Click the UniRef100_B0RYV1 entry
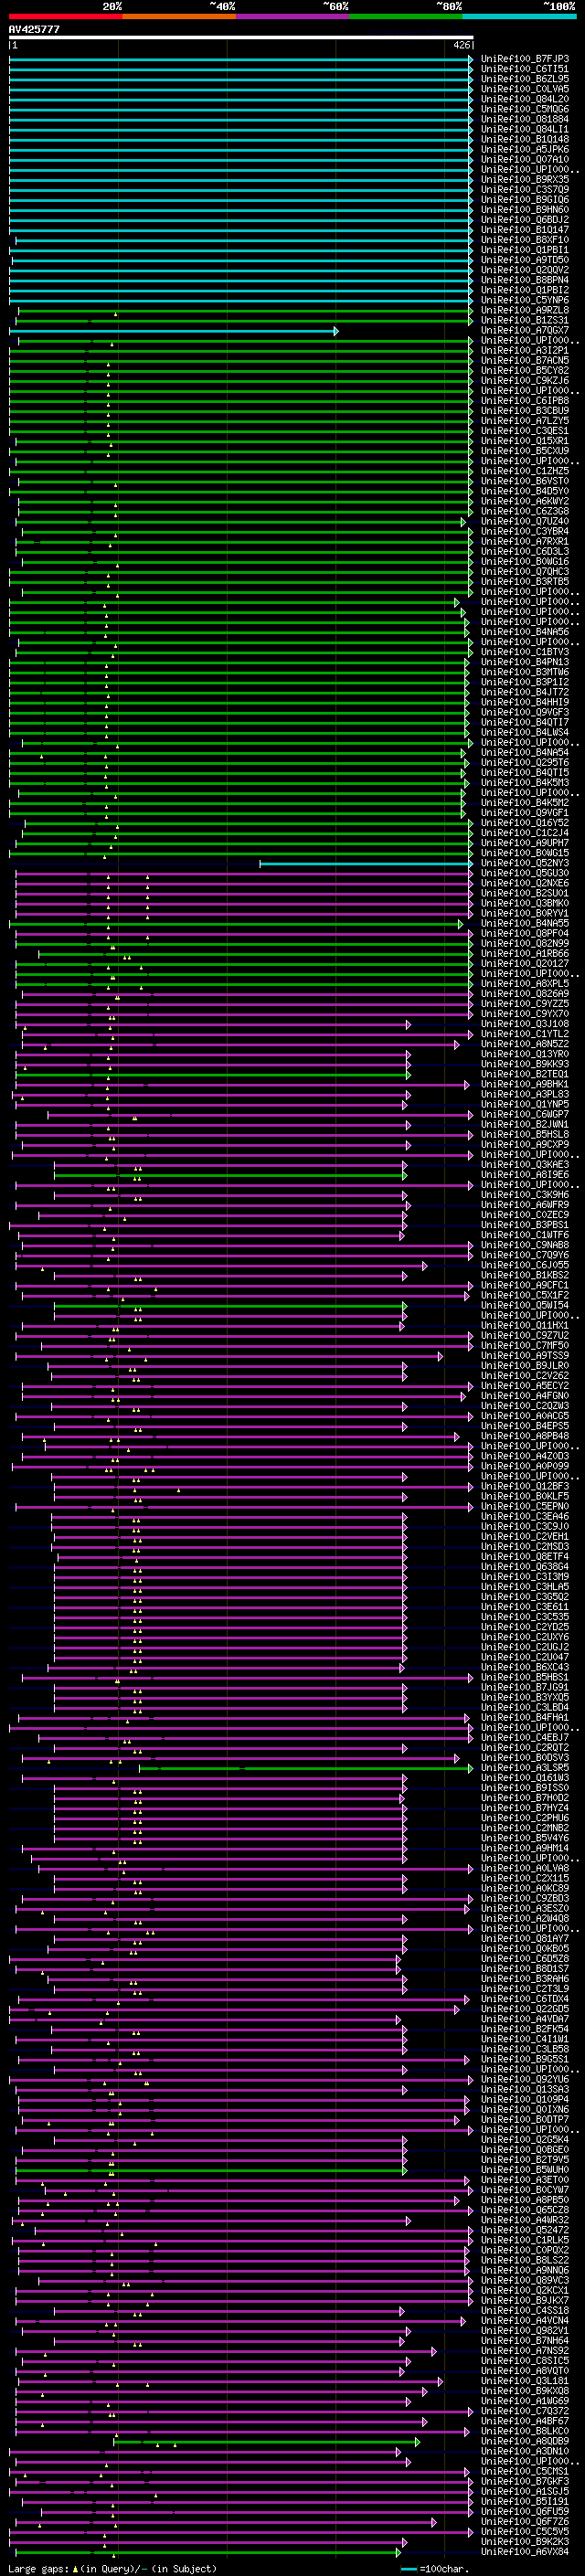Image resolution: width=585 pixels, height=2576 pixels. [525, 913]
